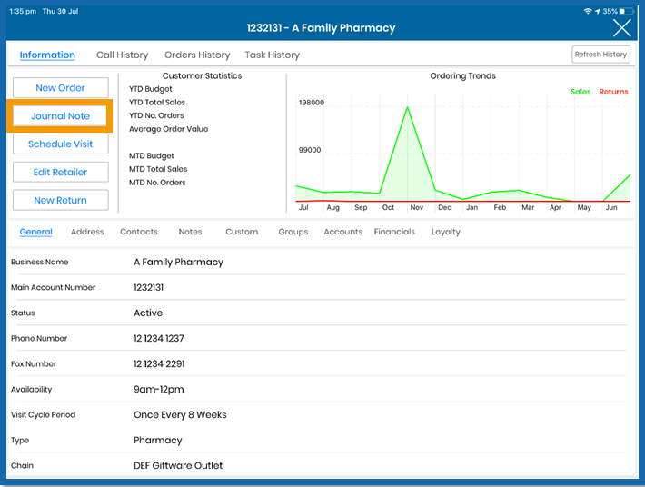This screenshot has height=487, width=645.
Task: Start a New Return
Action: click(x=61, y=200)
